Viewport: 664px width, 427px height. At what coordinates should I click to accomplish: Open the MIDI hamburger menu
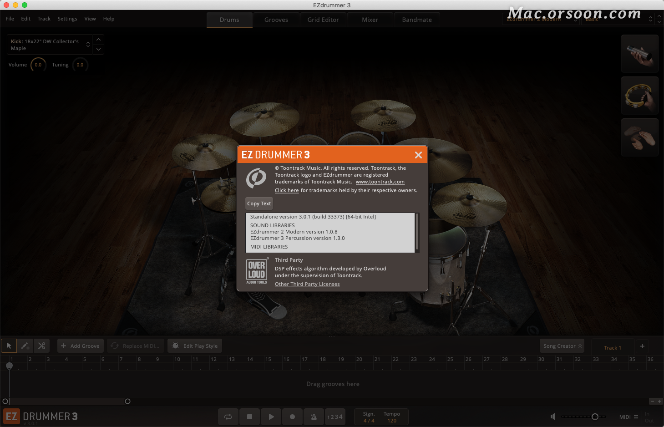click(636, 417)
